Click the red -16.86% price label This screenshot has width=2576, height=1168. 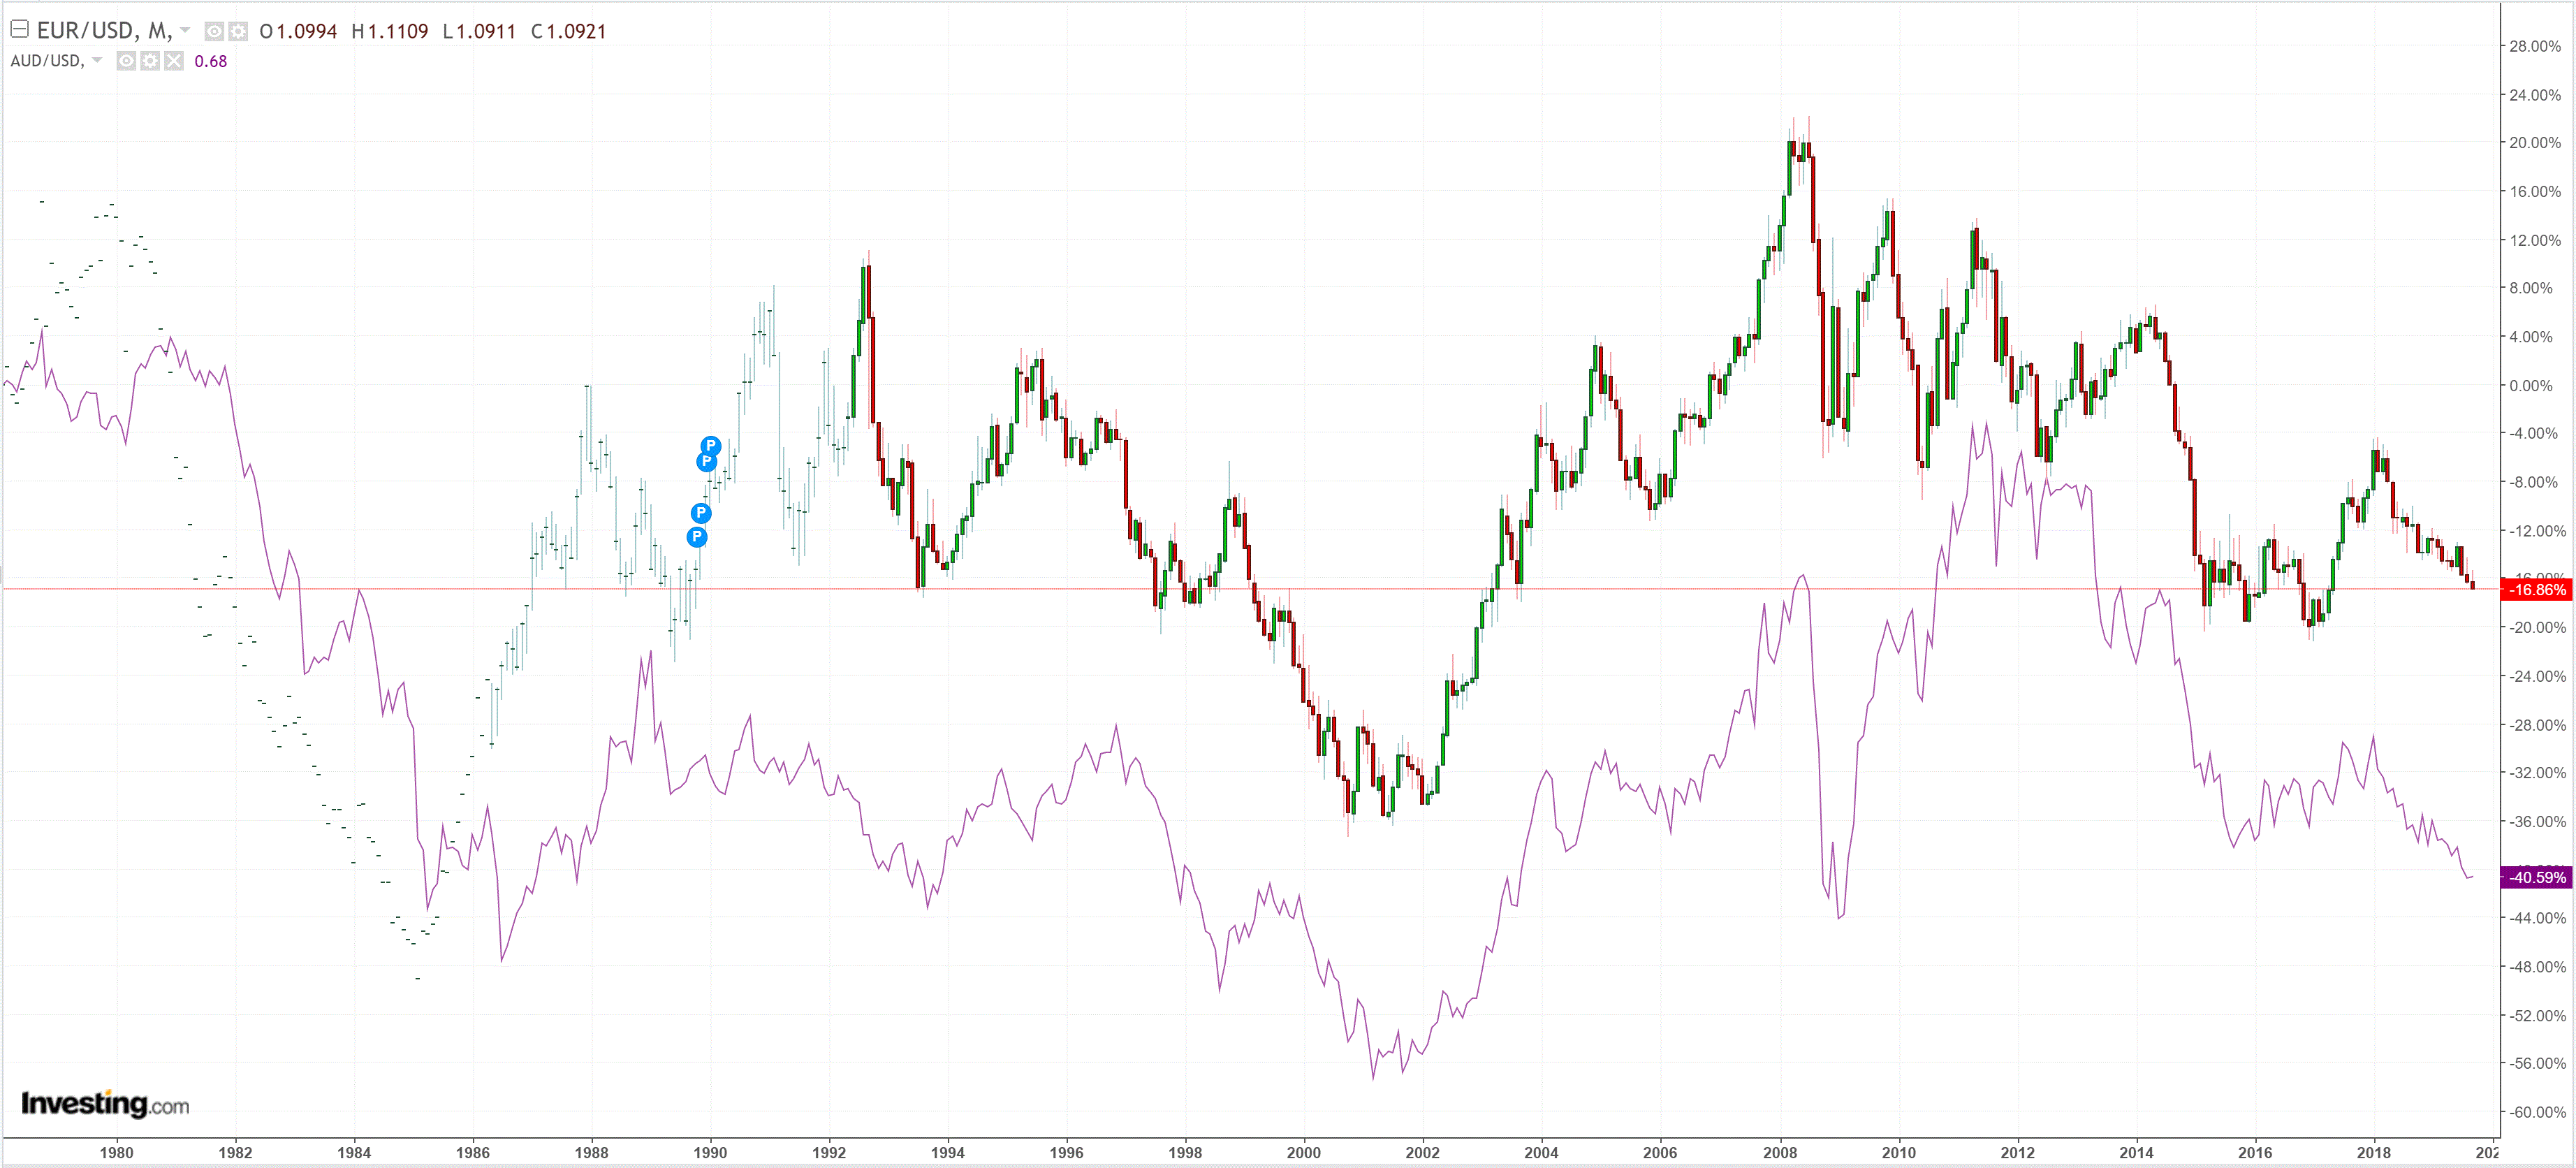tap(2536, 590)
